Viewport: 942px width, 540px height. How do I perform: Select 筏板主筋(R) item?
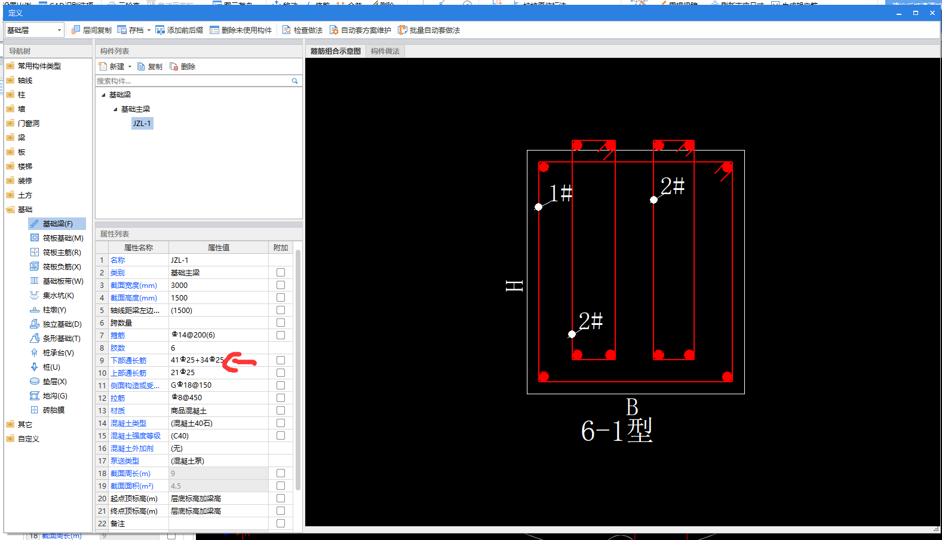[x=62, y=253]
